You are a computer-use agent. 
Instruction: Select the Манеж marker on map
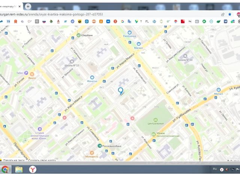153,134
